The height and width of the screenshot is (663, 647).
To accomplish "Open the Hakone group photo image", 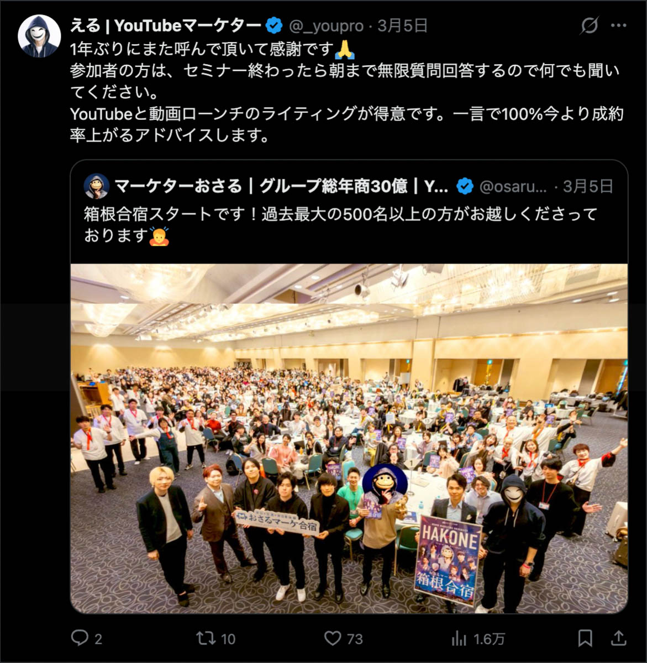I will pyautogui.click(x=349, y=439).
